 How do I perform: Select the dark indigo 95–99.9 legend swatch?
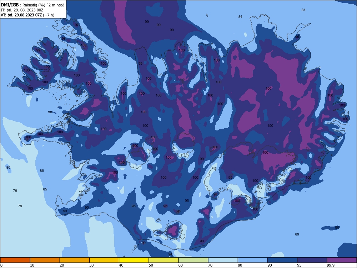click(x=312, y=260)
